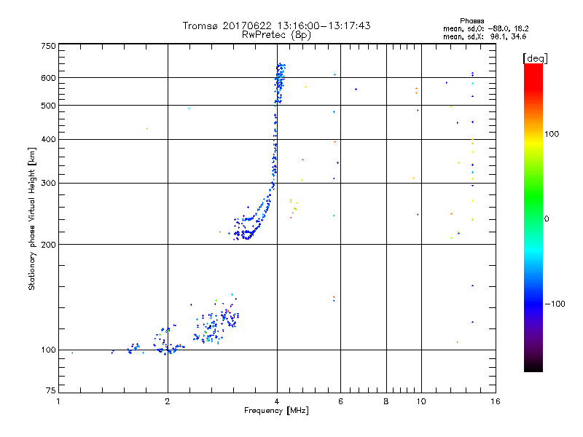This screenshot has width=583, height=437.
Task: Click the 0 colorbar tick label
Action: coord(548,219)
